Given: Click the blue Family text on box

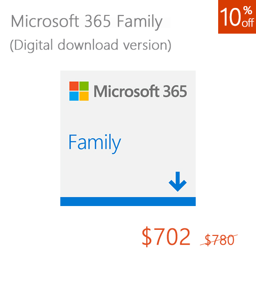Looking at the screenshot, I should pos(94,143).
